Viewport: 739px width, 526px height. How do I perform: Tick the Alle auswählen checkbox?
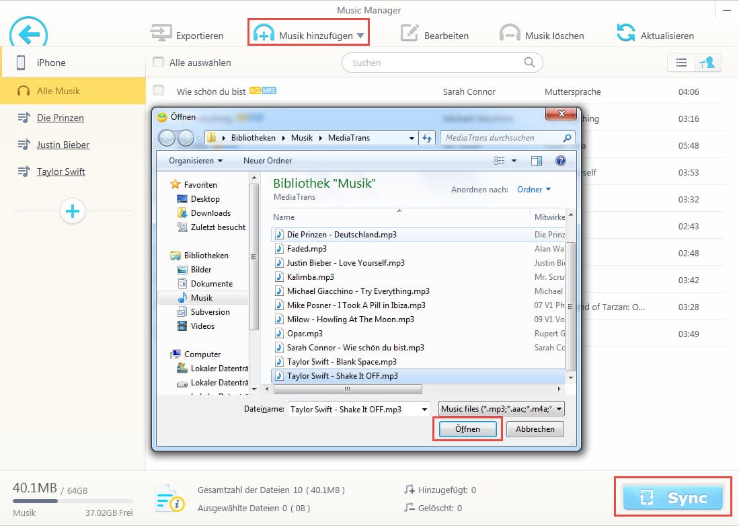point(159,62)
